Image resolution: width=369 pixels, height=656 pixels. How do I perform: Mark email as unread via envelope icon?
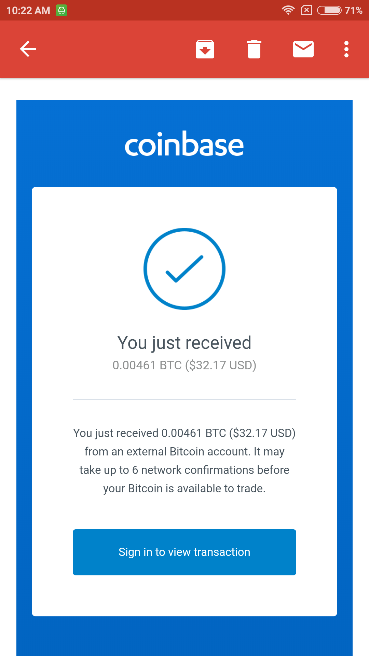[303, 49]
